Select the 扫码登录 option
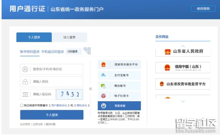 point(73,52)
